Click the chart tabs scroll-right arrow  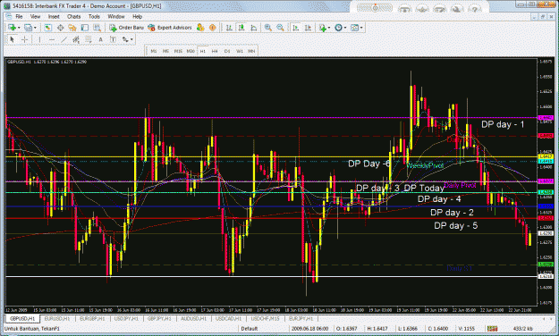coord(550,318)
